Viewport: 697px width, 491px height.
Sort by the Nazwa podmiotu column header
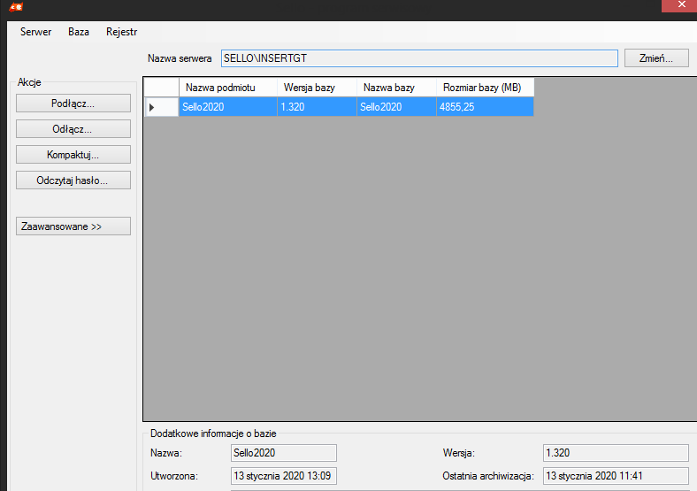pos(227,88)
